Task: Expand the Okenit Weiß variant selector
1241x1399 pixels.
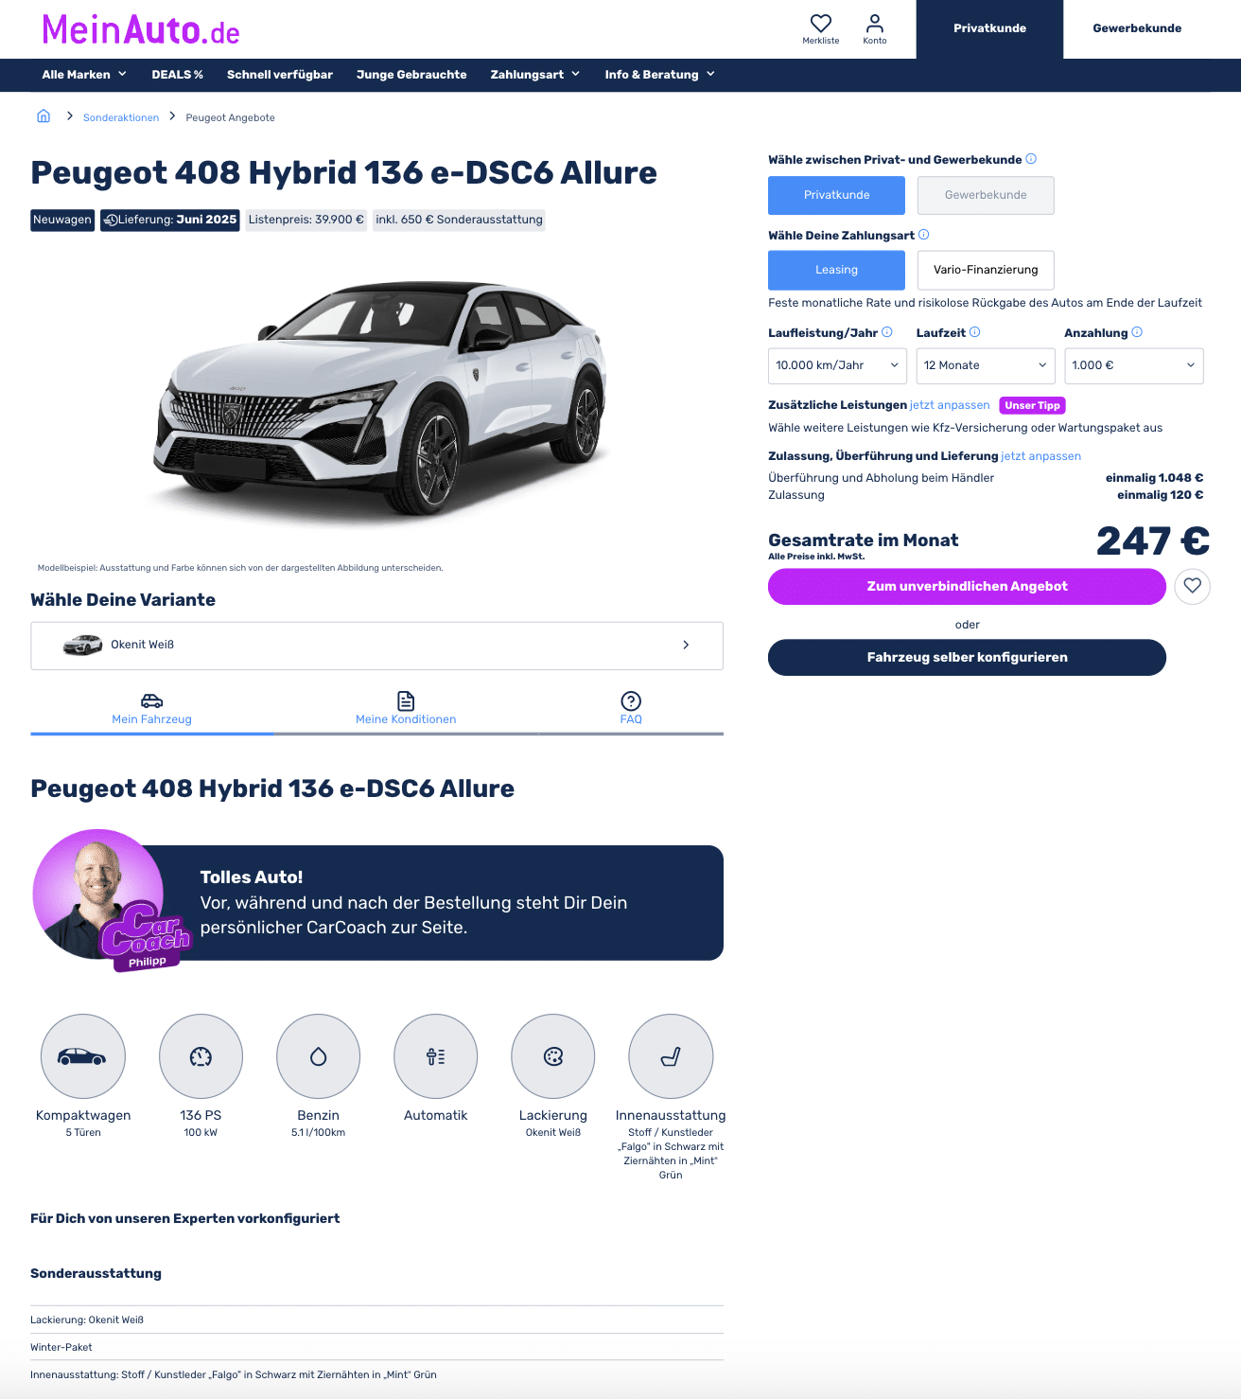Action: pyautogui.click(x=376, y=646)
